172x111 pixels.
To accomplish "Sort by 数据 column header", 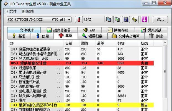I will (127, 43).
